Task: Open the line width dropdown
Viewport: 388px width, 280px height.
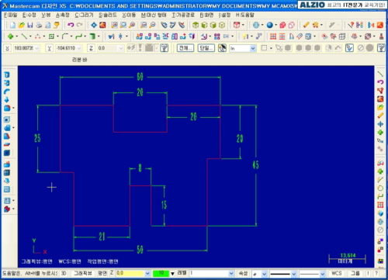Action: click(322, 273)
